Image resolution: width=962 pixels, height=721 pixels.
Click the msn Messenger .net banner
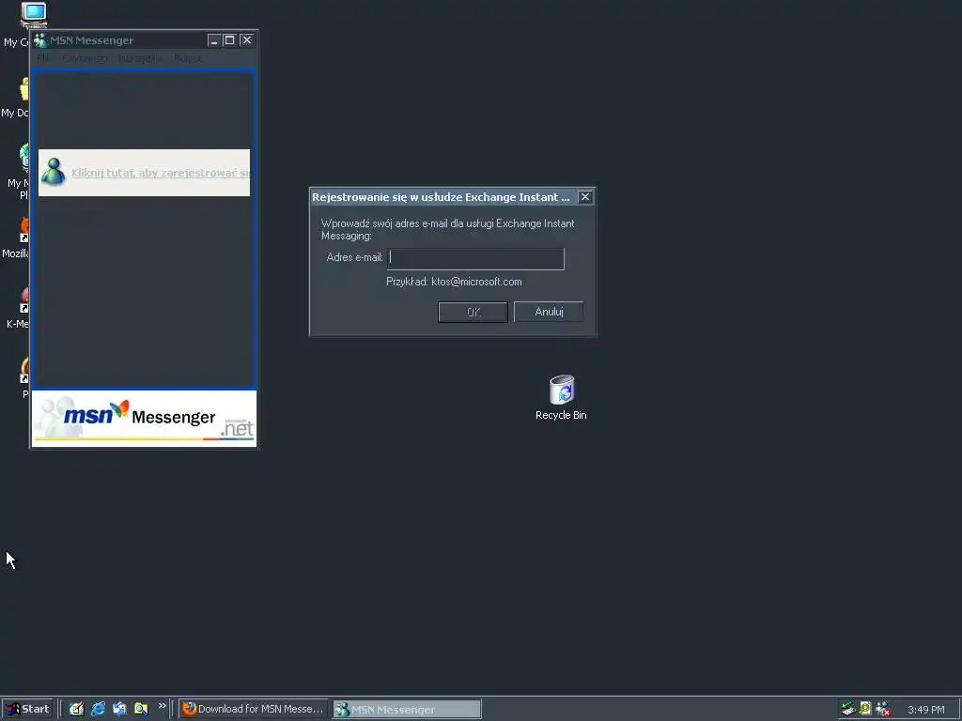click(x=144, y=419)
